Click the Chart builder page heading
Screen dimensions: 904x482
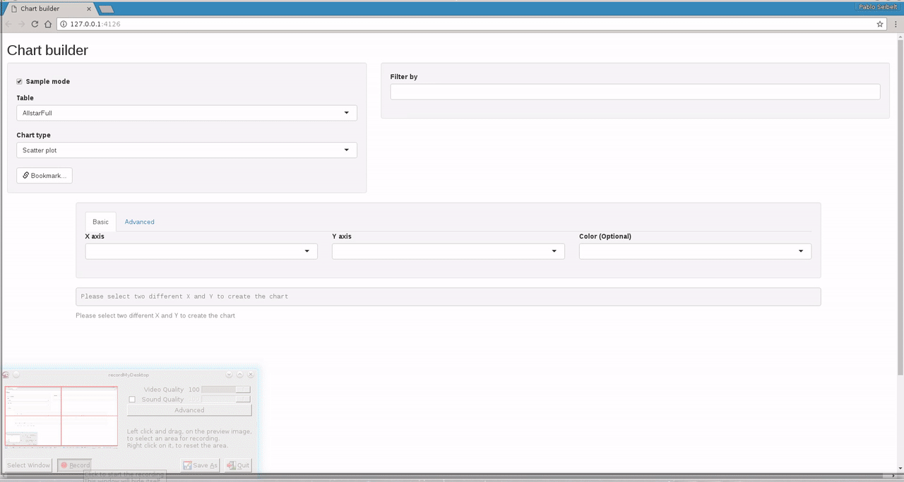coord(47,50)
